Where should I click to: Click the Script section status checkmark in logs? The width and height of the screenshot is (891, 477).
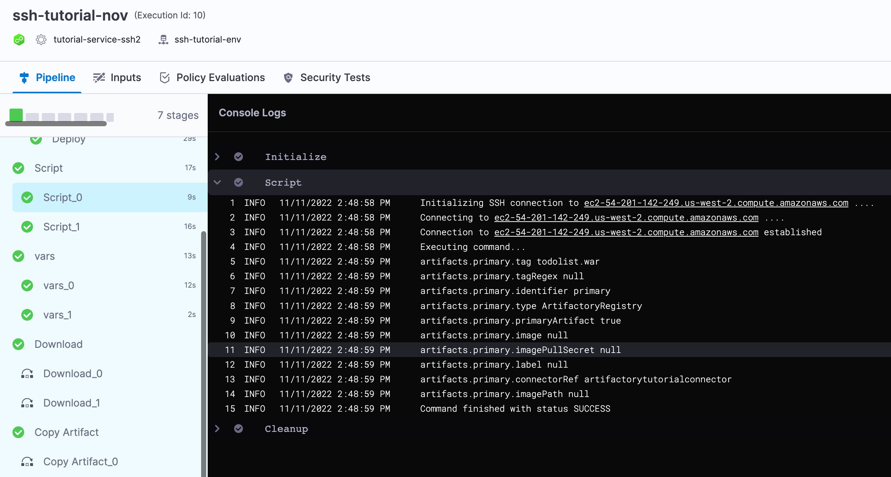[239, 182]
